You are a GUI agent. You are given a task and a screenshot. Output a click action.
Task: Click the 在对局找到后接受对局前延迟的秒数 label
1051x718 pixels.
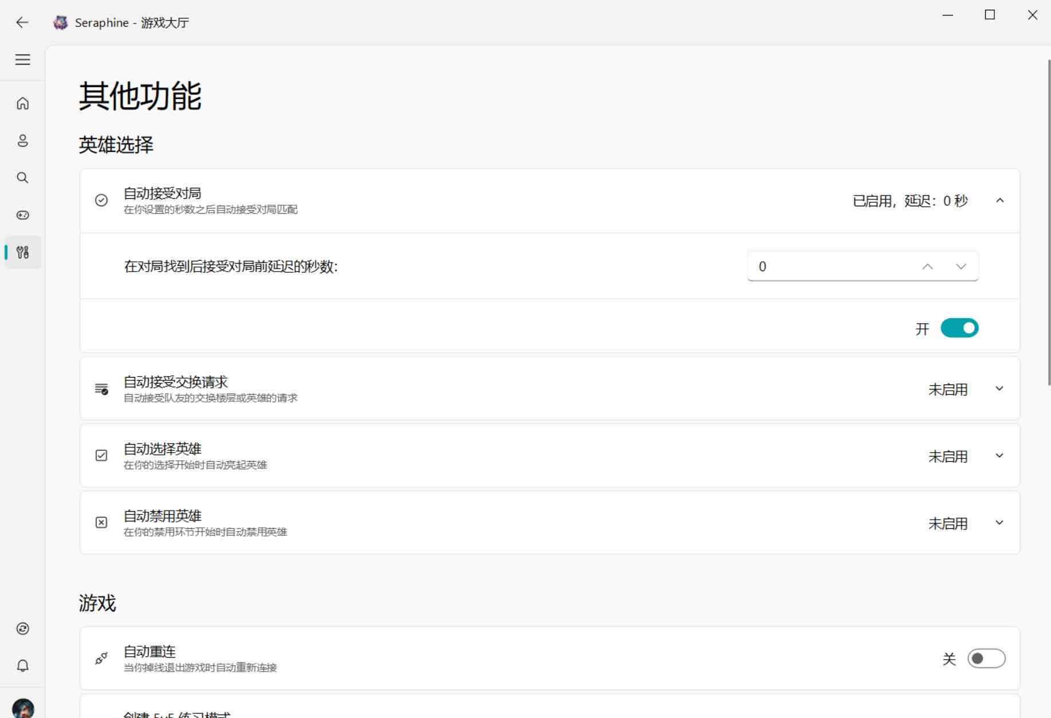(x=231, y=266)
